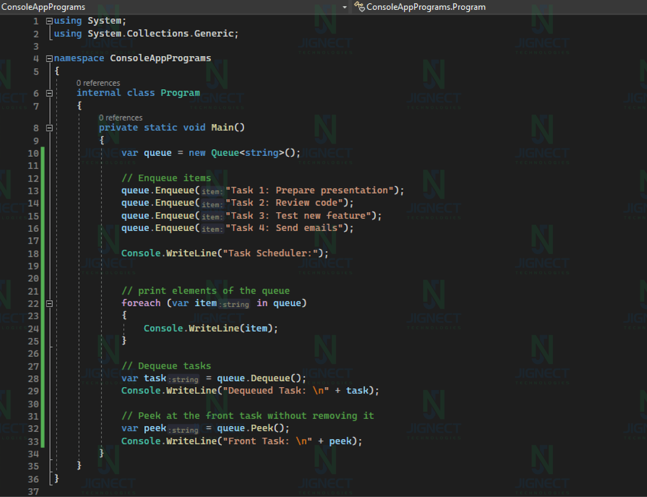Click the 'foreach' keyword
The image size is (647, 497).
point(141,303)
